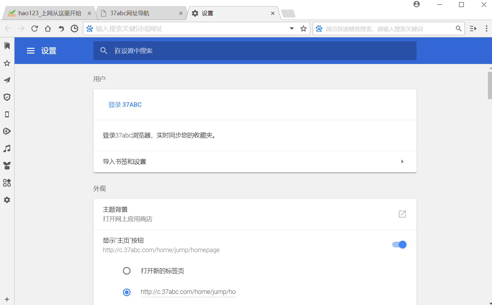
Task: Click the paper plane share icon
Action: (7, 80)
